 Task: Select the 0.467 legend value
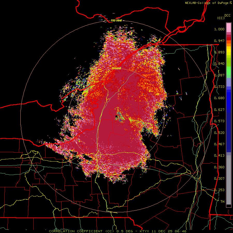219,144
